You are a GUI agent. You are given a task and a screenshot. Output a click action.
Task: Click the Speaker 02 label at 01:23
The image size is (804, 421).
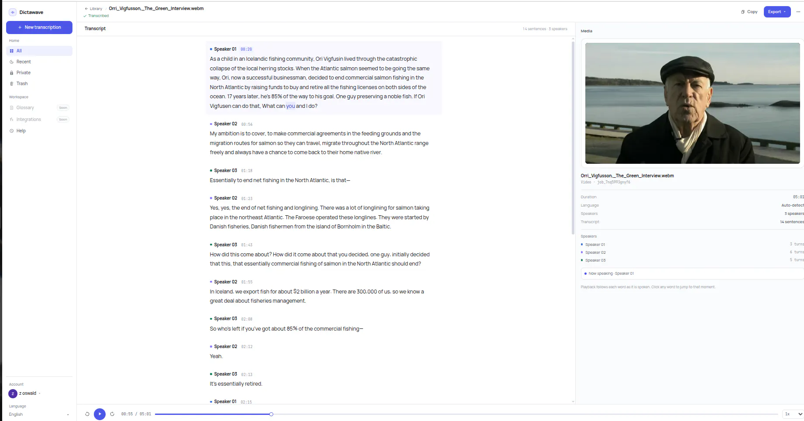[x=225, y=198]
